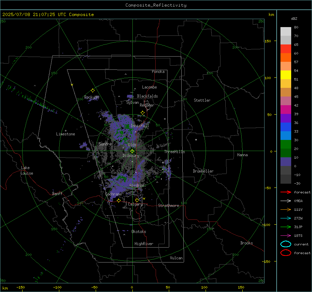Pick the royal blue swatch between 36 and 33
This screenshot has height=292, width=312.
click(x=286, y=127)
